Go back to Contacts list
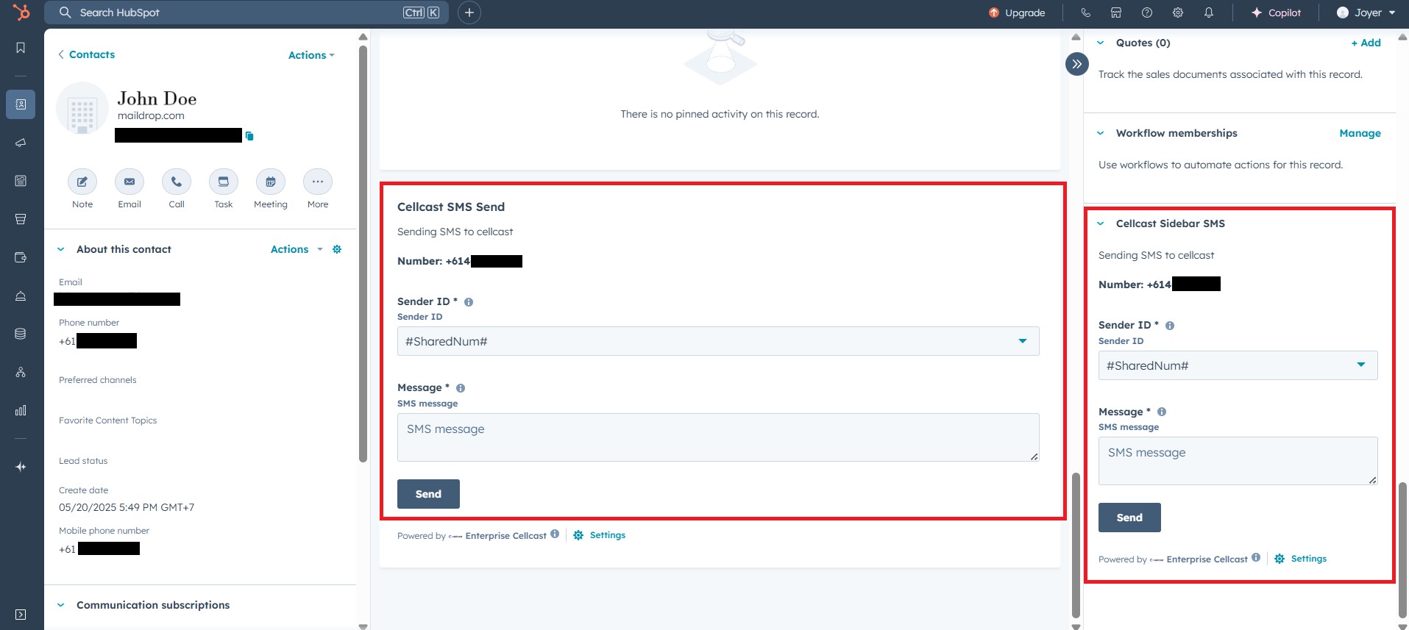The height and width of the screenshot is (630, 1409). (86, 54)
